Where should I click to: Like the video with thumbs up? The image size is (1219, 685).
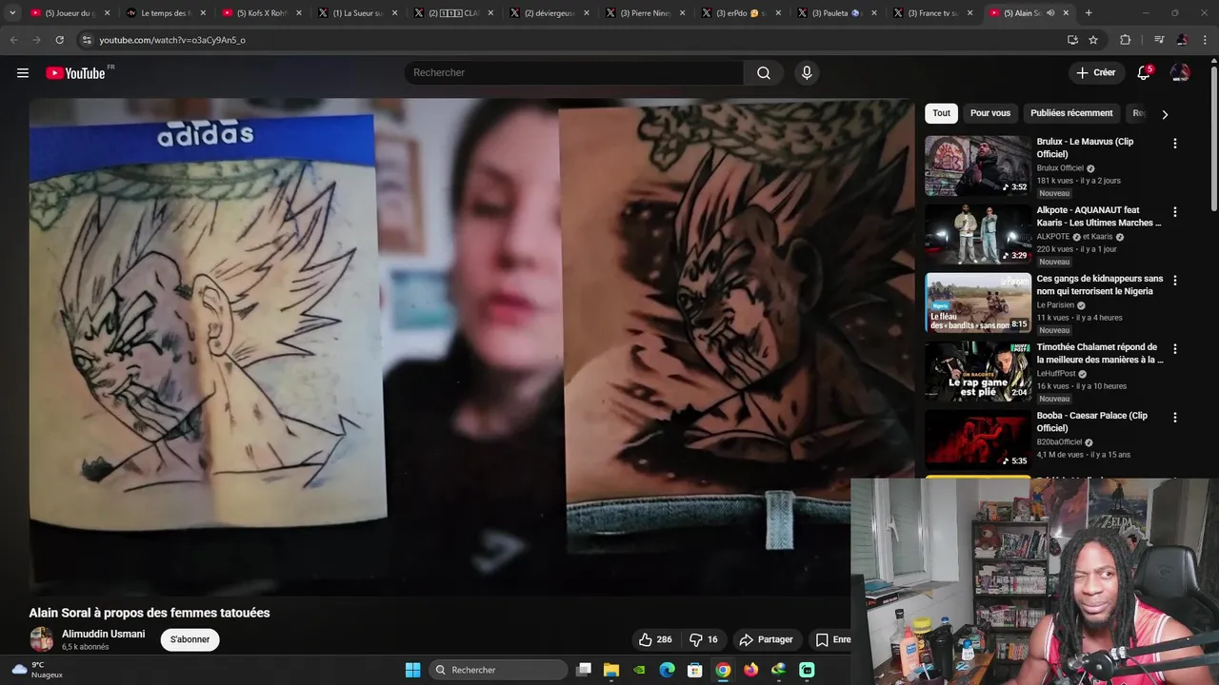pos(655,639)
